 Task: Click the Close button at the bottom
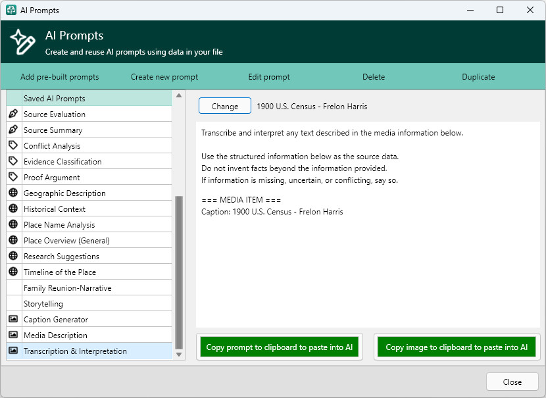(512, 382)
